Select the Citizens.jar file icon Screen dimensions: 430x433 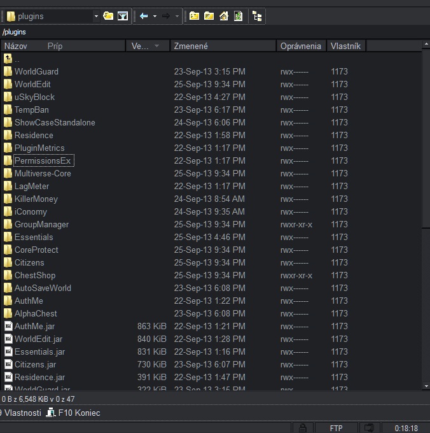[8, 364]
